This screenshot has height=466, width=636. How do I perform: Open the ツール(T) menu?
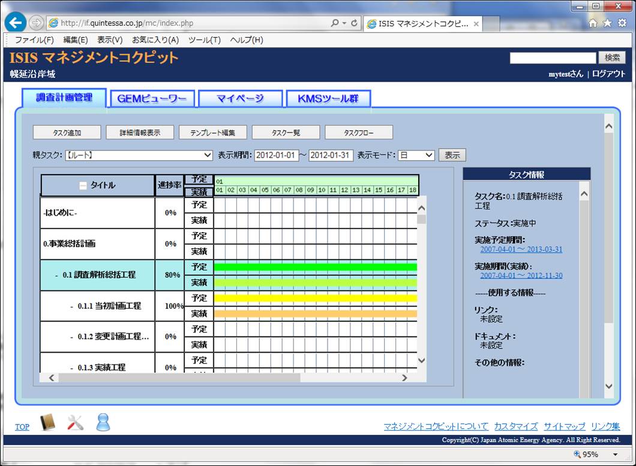tap(205, 40)
